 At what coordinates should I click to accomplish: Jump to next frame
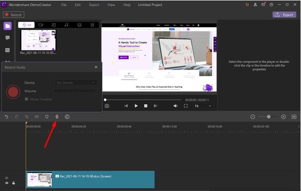[155, 106]
